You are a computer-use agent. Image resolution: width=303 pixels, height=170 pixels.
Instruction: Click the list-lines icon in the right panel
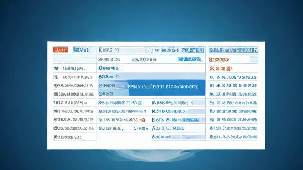point(254,59)
